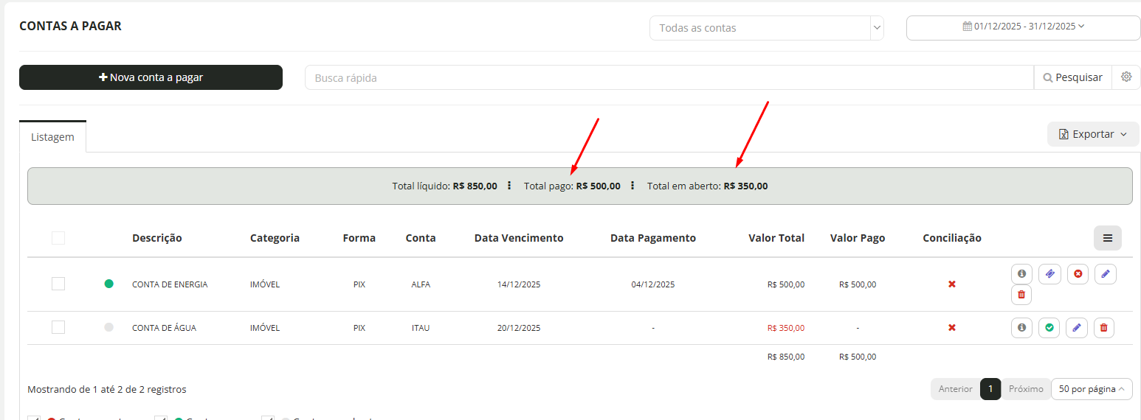
Task: Sort by Categoria column header
Action: pyautogui.click(x=275, y=238)
